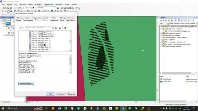Image resolution: width=198 pixels, height=111 pixels.
Task: Open the filter dropdown arrow beside funnel icon
Action: click(22, 28)
